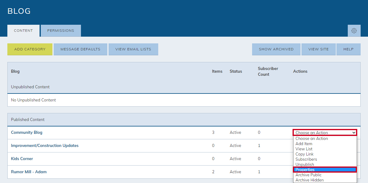Click Active status for Rumor Mill - Adam
The width and height of the screenshot is (368, 183).
click(236, 172)
